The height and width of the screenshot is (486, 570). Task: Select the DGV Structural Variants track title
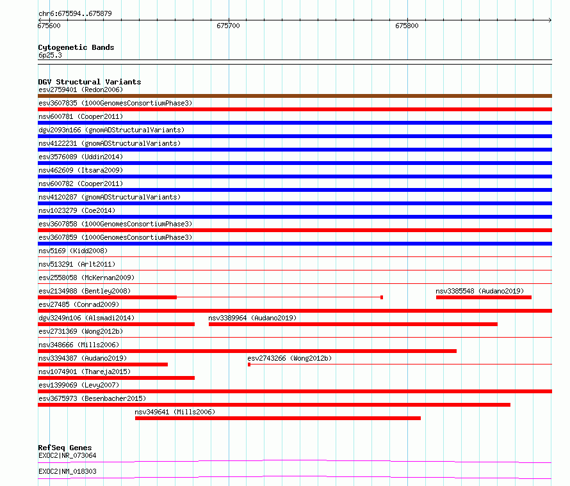tap(90, 82)
